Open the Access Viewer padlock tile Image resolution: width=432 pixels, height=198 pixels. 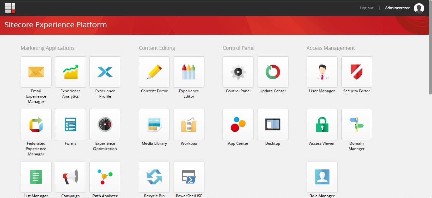click(322, 124)
